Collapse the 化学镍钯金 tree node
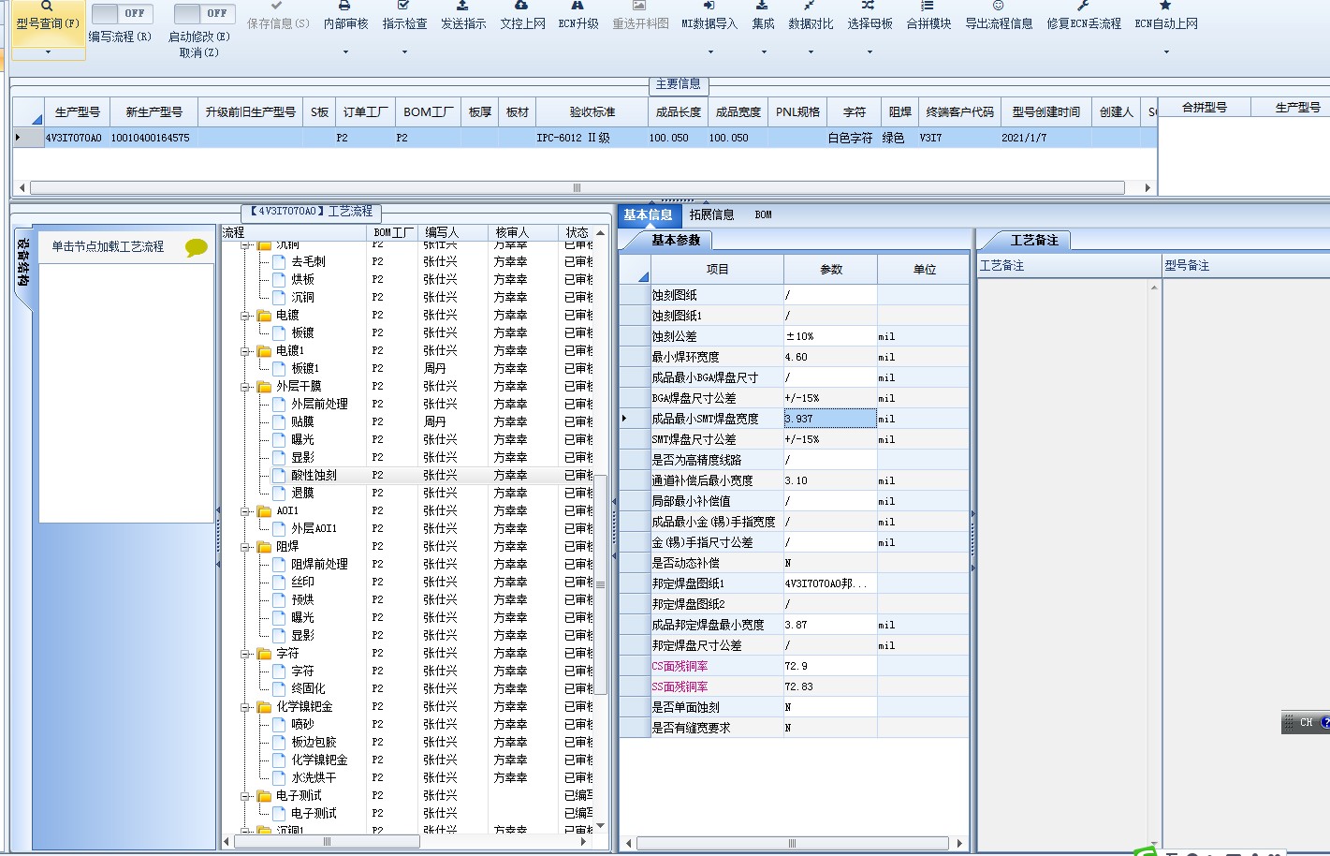Screen dimensions: 1330x856 [245, 707]
